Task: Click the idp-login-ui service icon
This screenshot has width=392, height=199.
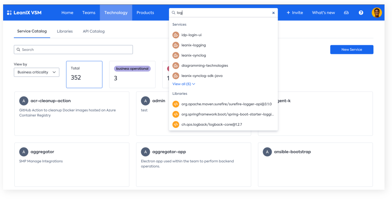Action: [176, 35]
